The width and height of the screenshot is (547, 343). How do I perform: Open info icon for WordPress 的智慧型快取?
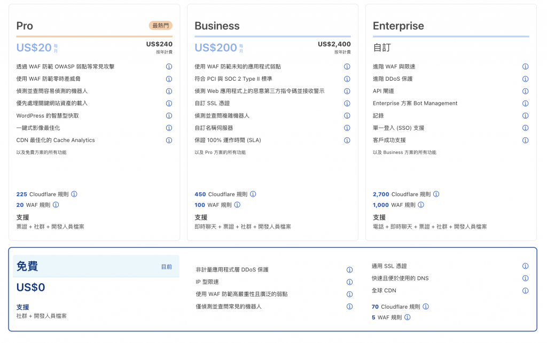(169, 115)
